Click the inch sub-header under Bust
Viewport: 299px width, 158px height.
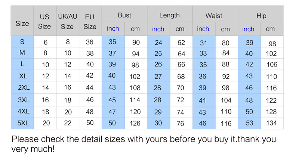pyautogui.click(x=113, y=29)
